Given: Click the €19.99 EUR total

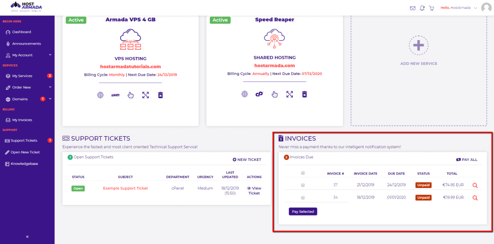Looking at the screenshot, I should tap(453, 197).
